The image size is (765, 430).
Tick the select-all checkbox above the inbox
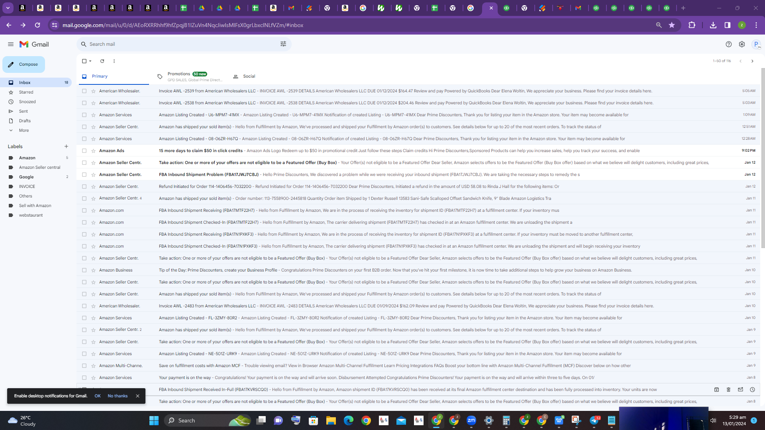tap(84, 61)
